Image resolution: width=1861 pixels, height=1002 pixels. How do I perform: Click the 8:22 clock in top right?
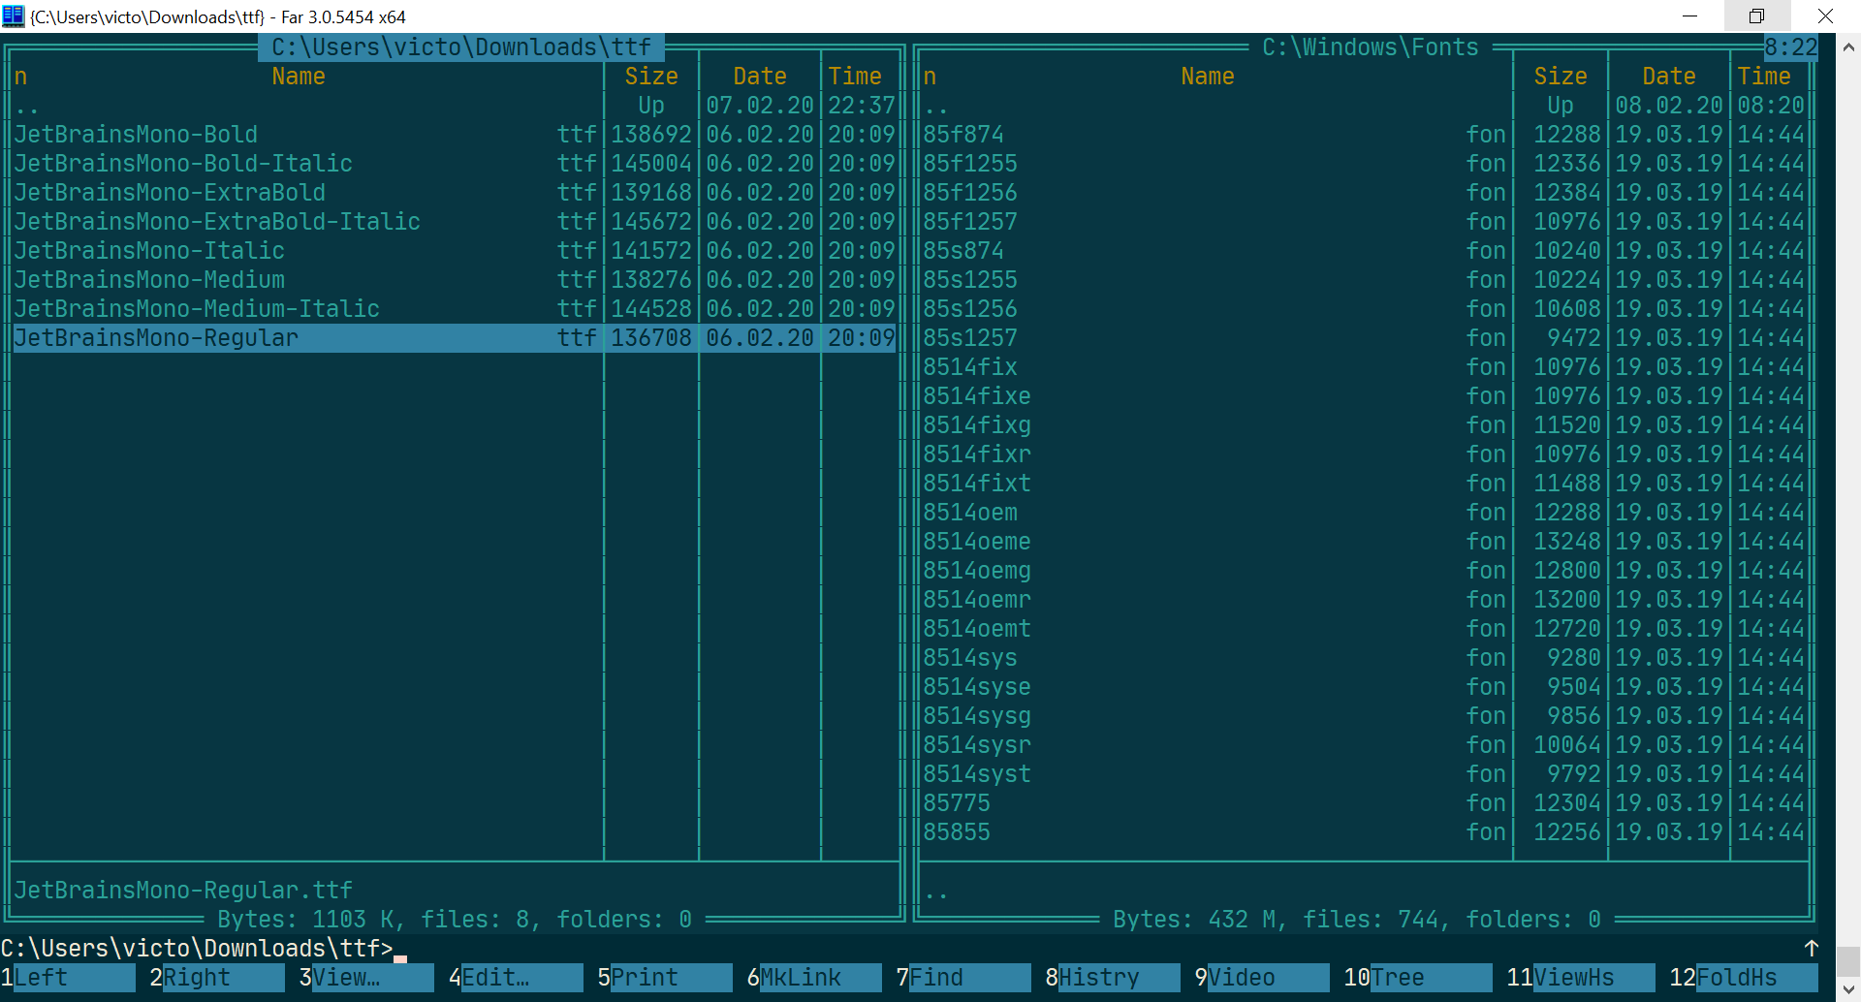[x=1791, y=47]
